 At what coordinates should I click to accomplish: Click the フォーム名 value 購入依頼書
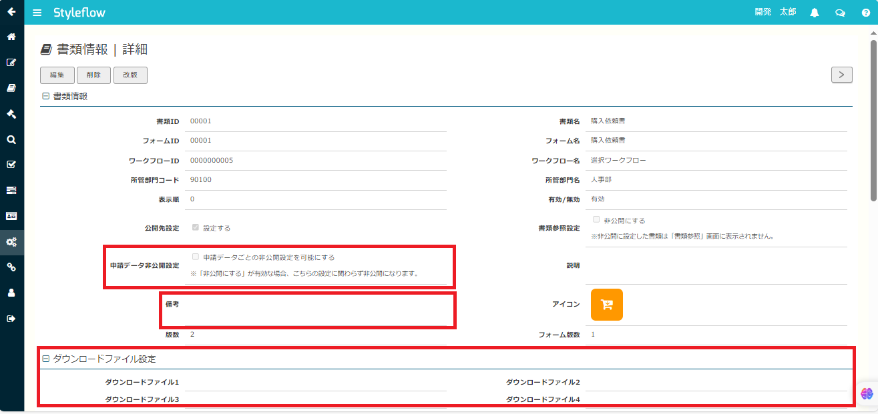(x=608, y=141)
